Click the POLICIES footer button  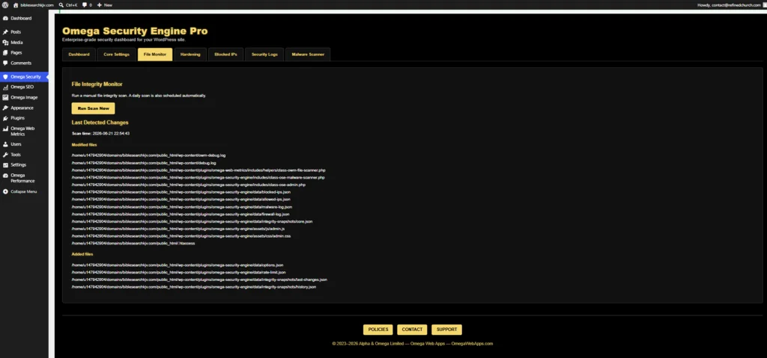pyautogui.click(x=378, y=330)
